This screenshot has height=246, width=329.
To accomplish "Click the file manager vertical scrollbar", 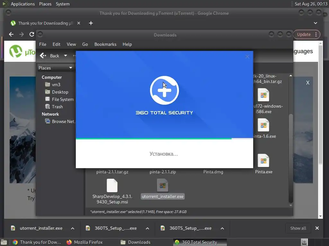I will (x=290, y=159).
